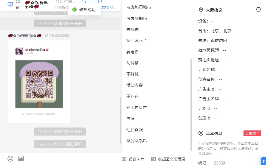Click the location pin icon by 来源信息

pos(201,10)
